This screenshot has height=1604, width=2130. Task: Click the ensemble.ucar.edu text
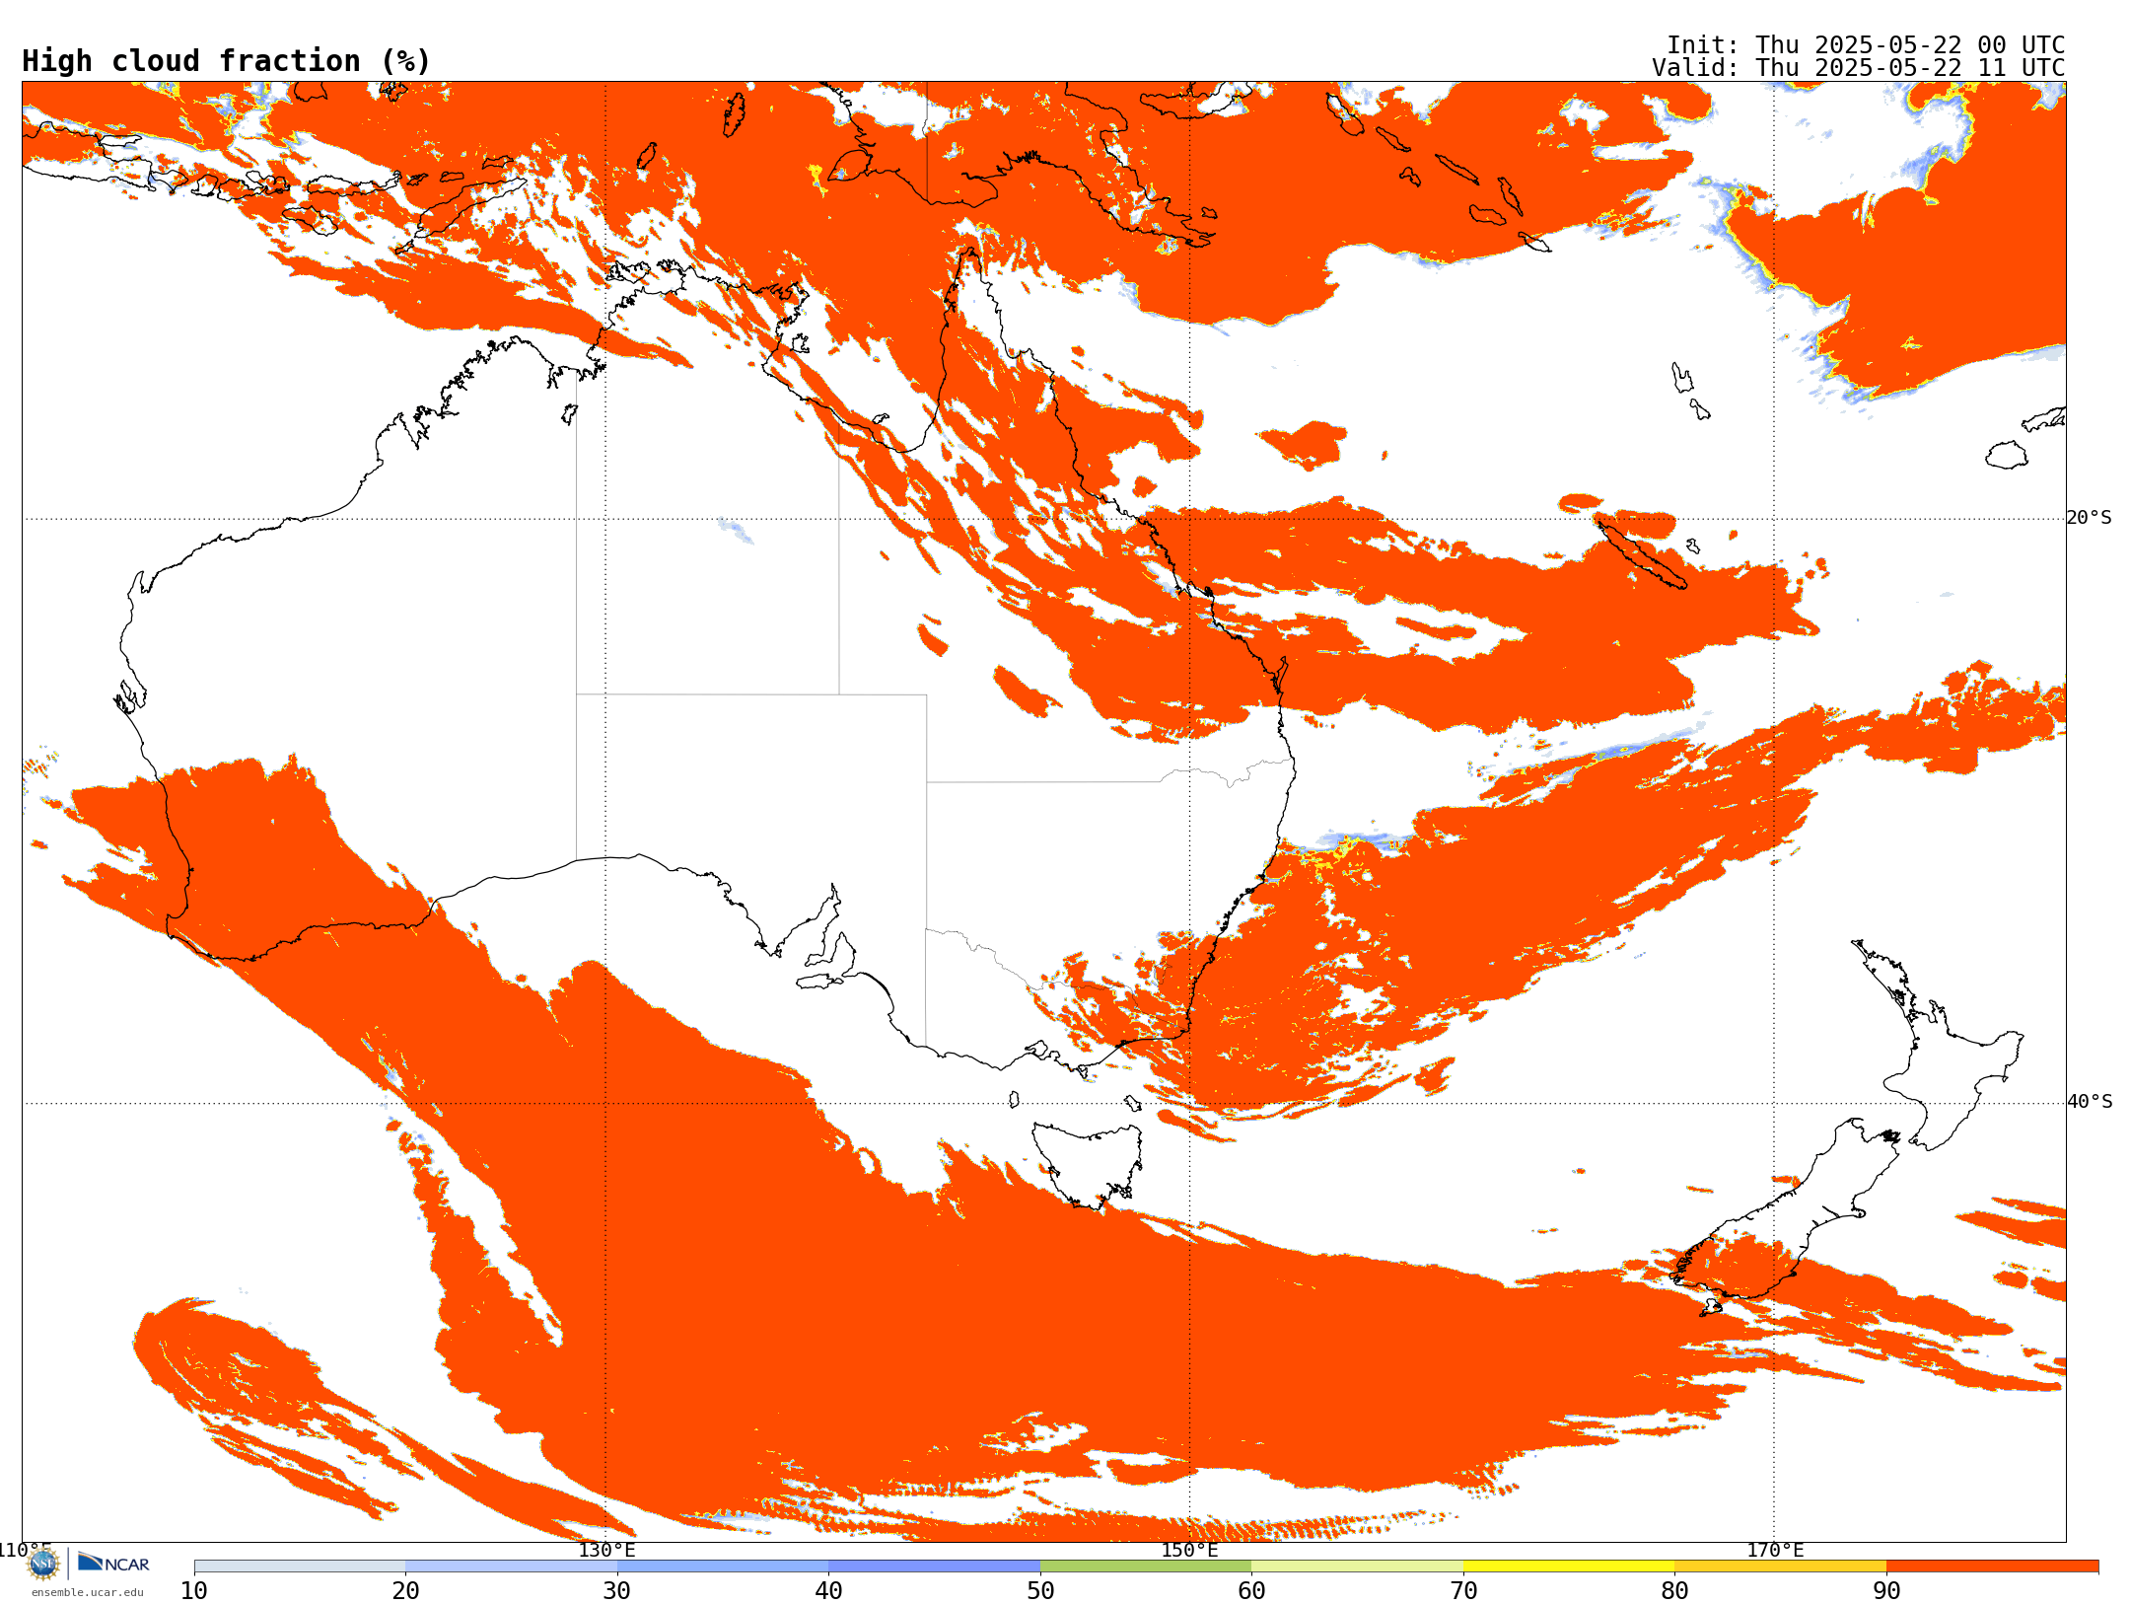[87, 1592]
